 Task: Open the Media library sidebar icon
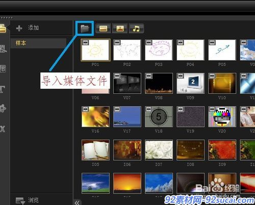pyautogui.click(x=3, y=28)
